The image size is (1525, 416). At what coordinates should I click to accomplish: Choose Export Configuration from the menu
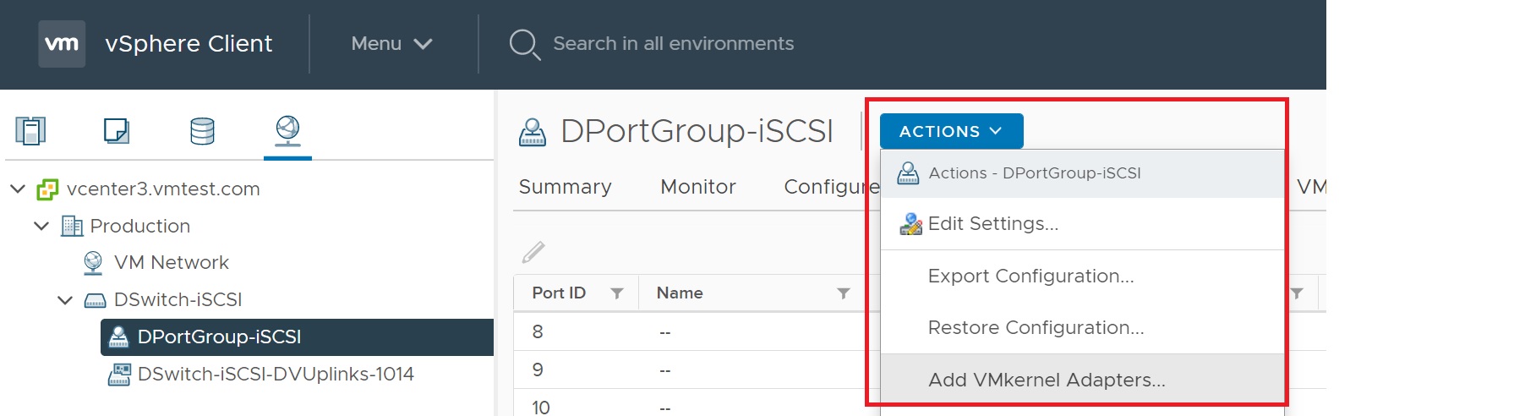(x=1030, y=276)
